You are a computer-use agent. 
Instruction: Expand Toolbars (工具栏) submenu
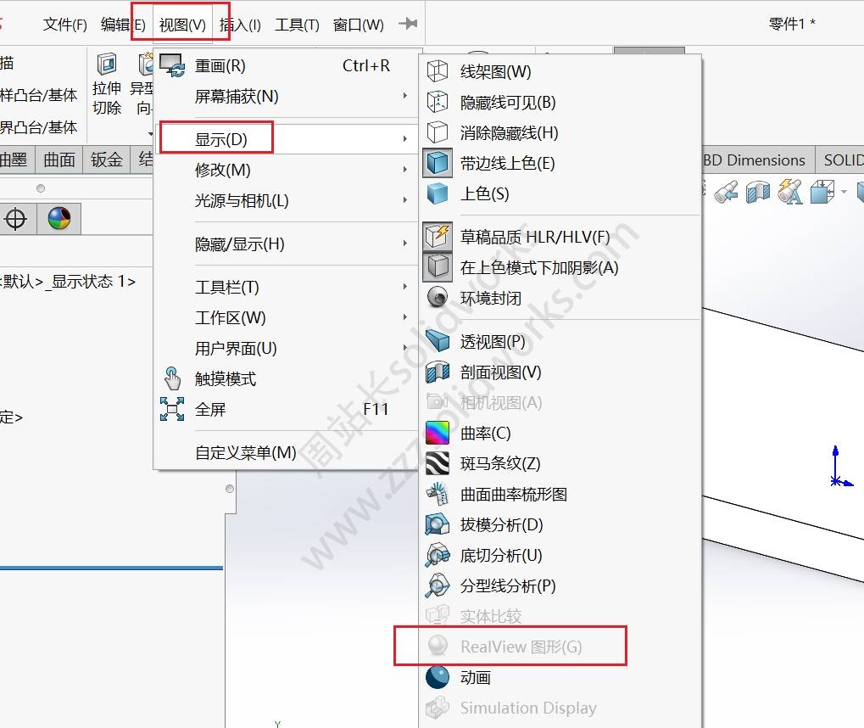pyautogui.click(x=287, y=287)
